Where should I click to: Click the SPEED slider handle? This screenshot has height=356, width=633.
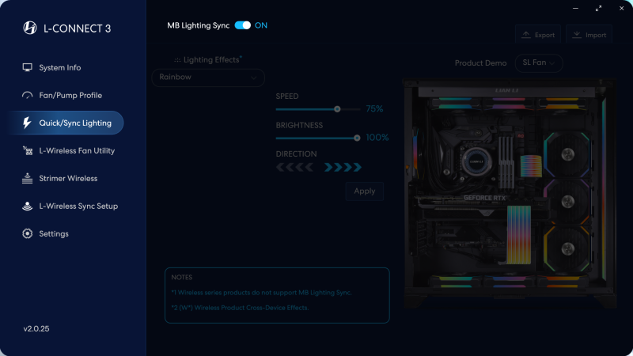click(x=337, y=109)
